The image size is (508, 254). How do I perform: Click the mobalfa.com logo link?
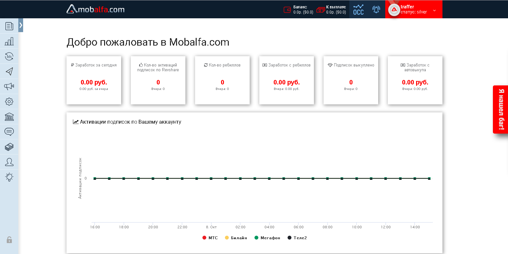95,9
